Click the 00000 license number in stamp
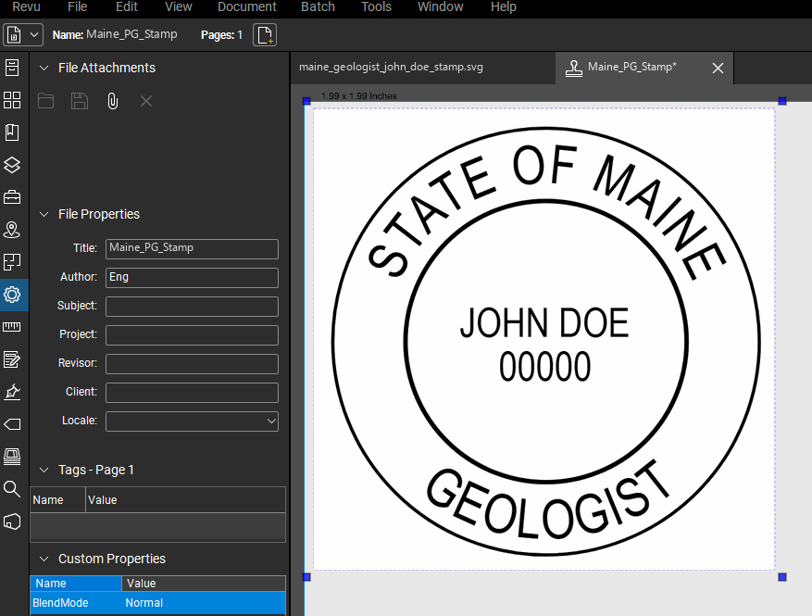The image size is (812, 616). pyautogui.click(x=544, y=366)
